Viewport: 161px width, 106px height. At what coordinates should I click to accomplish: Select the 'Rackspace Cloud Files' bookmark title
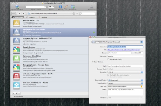pos(32,56)
